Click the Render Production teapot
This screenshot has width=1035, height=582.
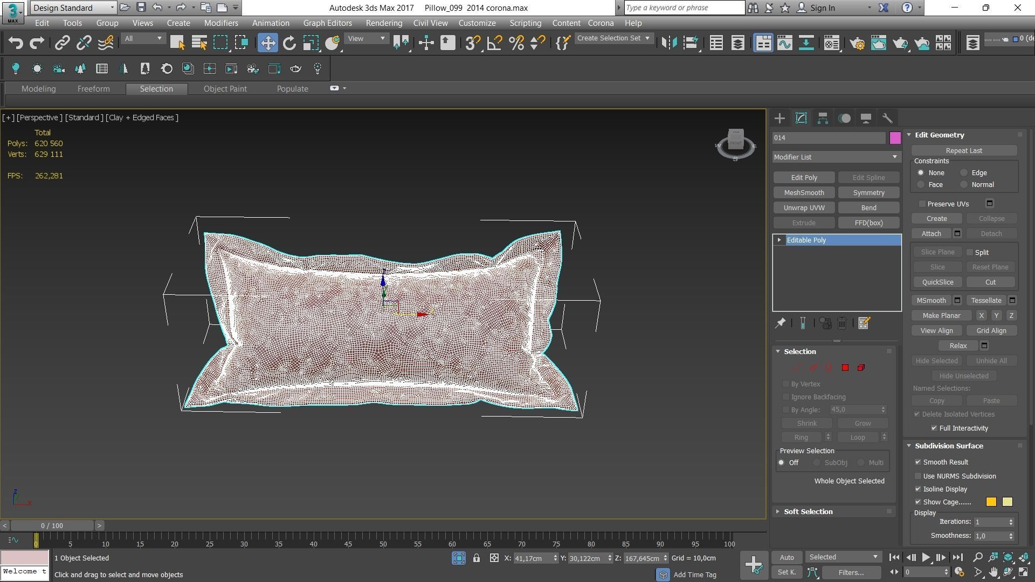pyautogui.click(x=900, y=43)
